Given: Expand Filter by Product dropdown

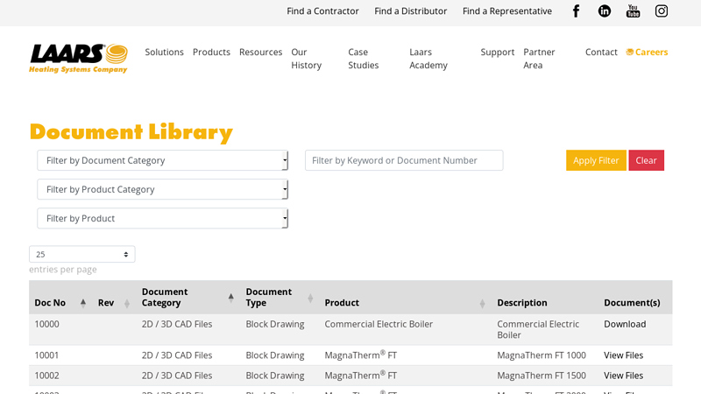Looking at the screenshot, I should coord(163,218).
